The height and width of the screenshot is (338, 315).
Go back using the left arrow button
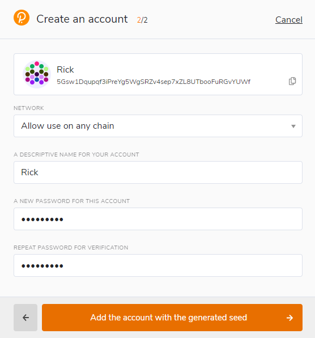[x=25, y=318]
